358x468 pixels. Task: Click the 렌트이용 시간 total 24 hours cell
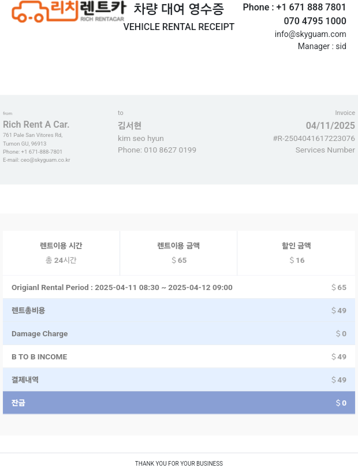61,253
